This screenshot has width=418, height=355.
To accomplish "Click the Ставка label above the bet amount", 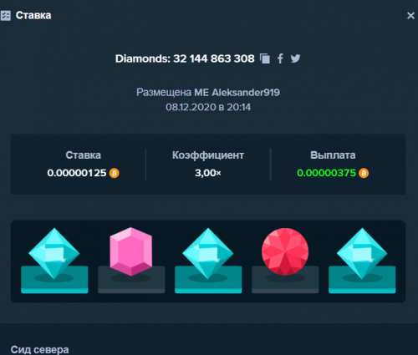I will pyautogui.click(x=84, y=155).
